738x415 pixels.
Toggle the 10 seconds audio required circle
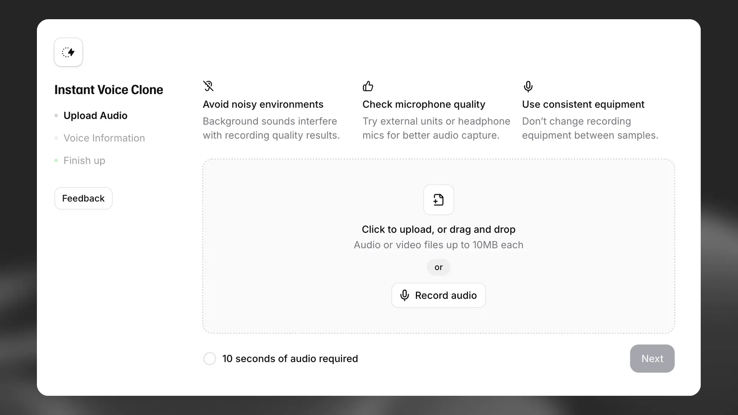click(x=209, y=359)
